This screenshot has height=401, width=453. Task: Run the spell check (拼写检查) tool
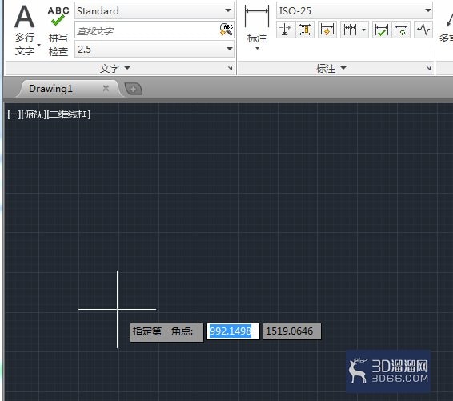(x=58, y=31)
